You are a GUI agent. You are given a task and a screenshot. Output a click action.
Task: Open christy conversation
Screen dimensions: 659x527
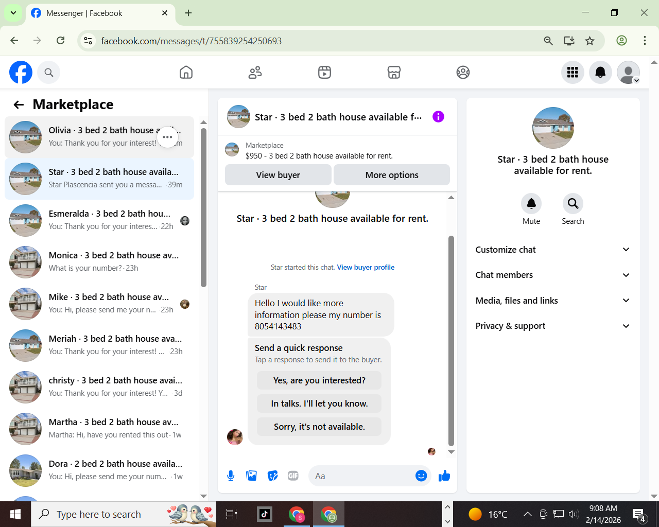coord(99,387)
